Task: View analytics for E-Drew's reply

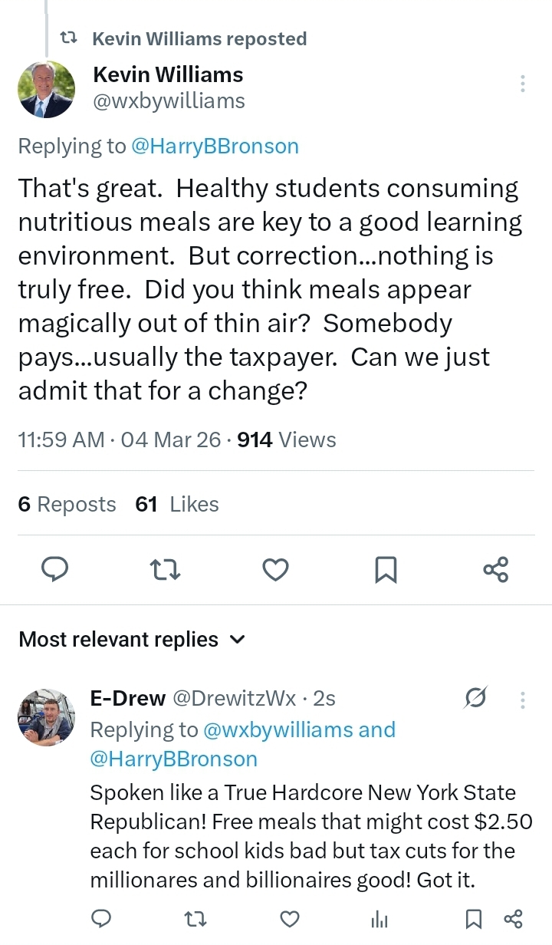Action: (x=379, y=919)
